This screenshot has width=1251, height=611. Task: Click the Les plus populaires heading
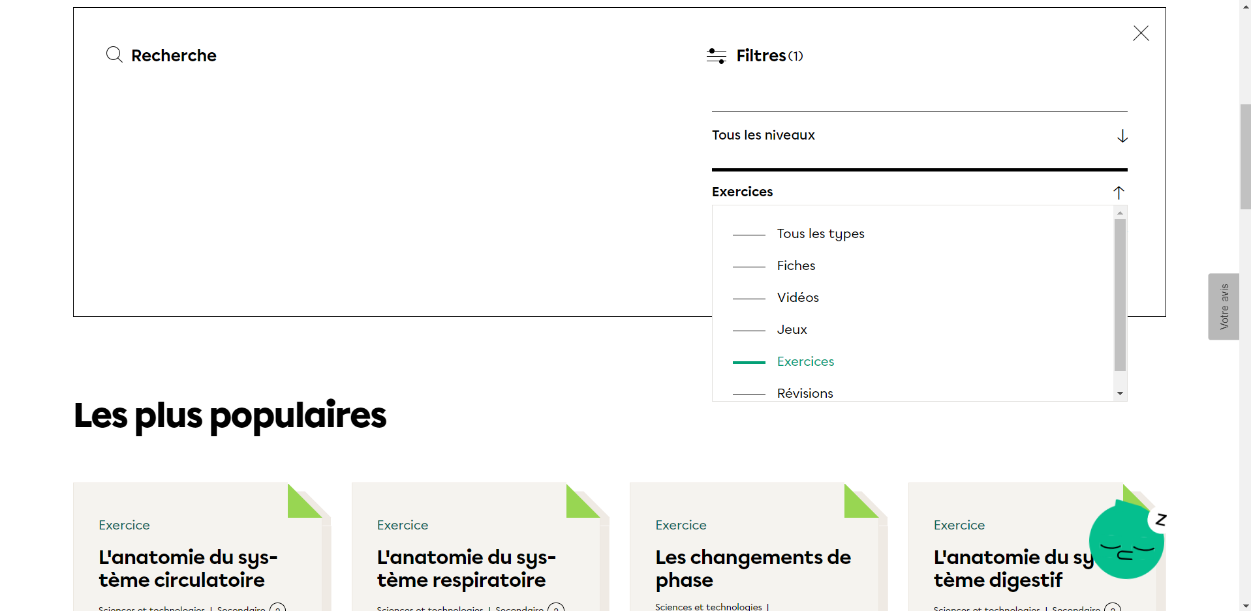click(x=230, y=415)
